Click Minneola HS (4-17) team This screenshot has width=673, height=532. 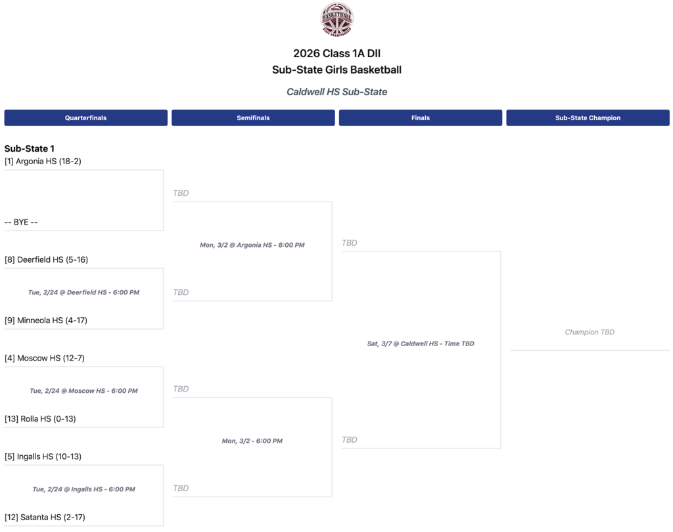pos(46,321)
